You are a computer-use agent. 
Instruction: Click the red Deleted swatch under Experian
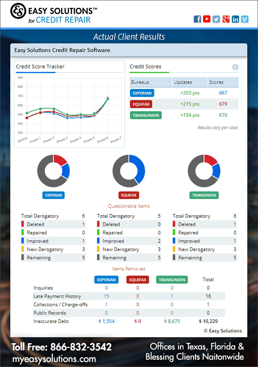tap(23, 224)
